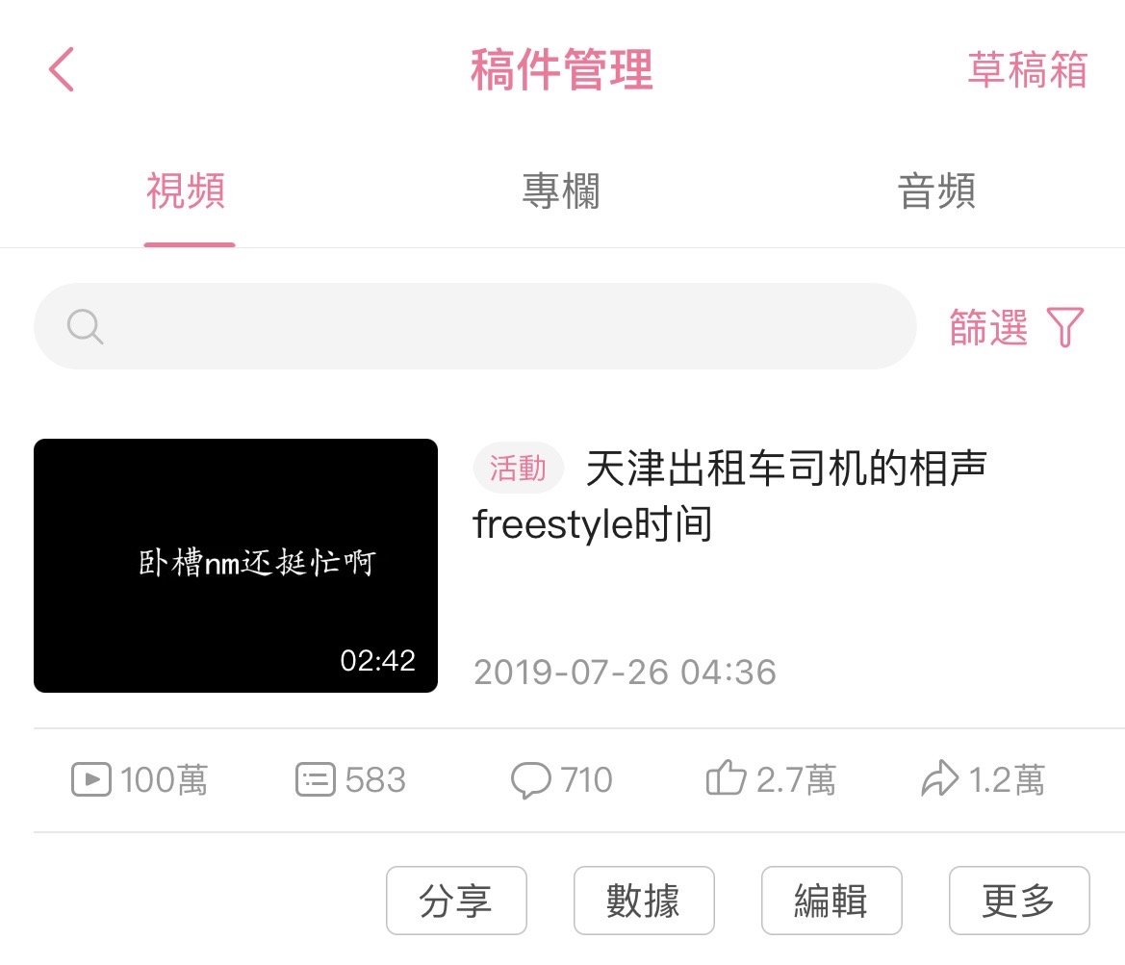Image resolution: width=1125 pixels, height=965 pixels.
Task: Focus the video search field
Action: 475,326
